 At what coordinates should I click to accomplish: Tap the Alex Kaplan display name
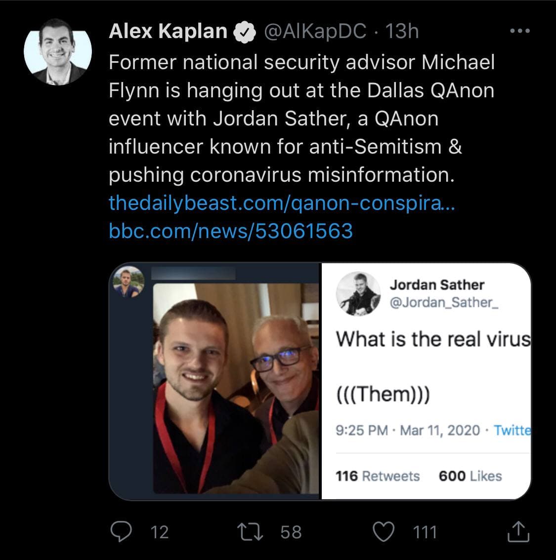(168, 32)
